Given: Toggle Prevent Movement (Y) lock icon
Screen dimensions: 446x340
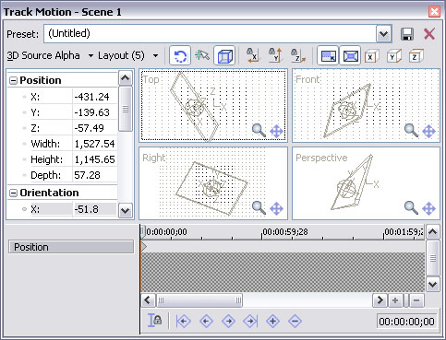Looking at the screenshot, I should (275, 55).
